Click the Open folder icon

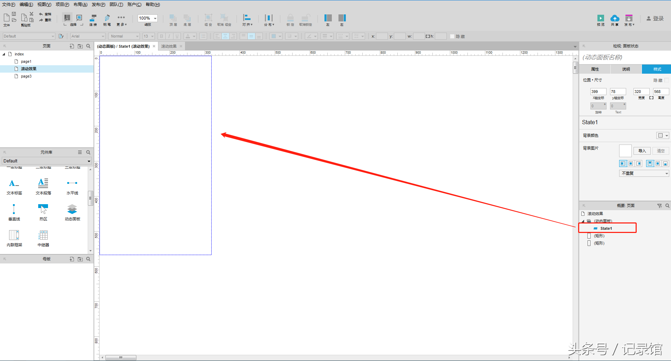(14, 20)
